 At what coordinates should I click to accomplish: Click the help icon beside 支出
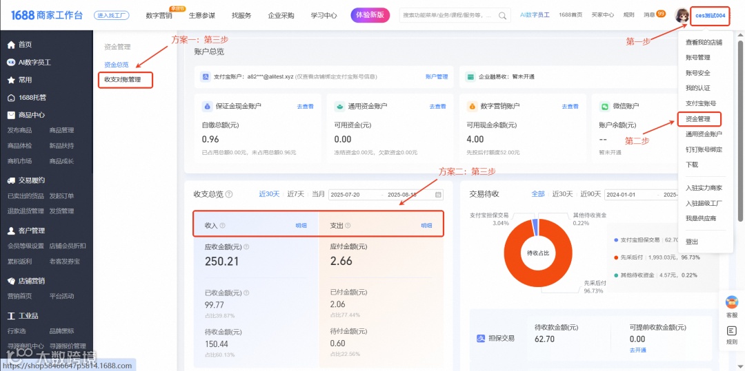pos(348,226)
